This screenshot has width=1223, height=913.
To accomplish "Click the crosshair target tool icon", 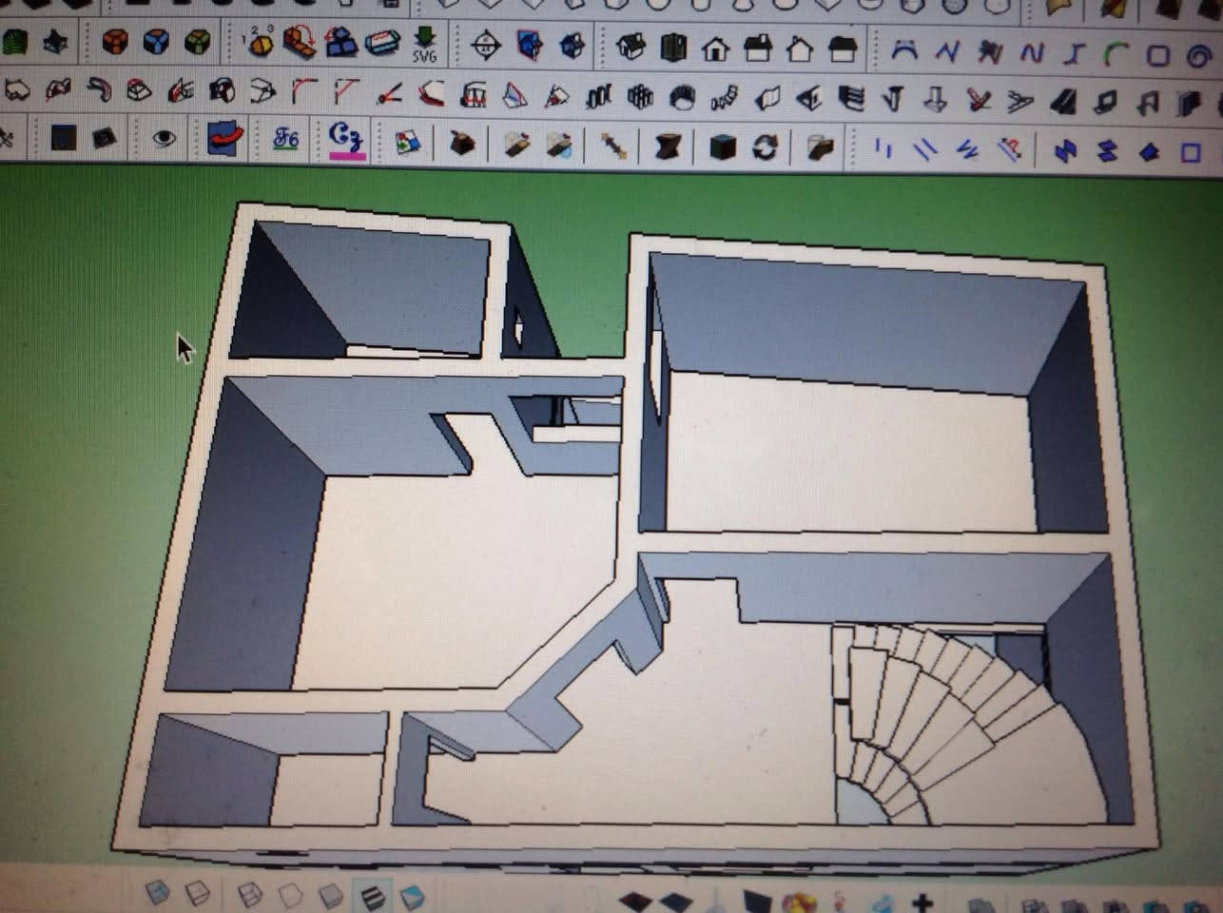I will [486, 45].
